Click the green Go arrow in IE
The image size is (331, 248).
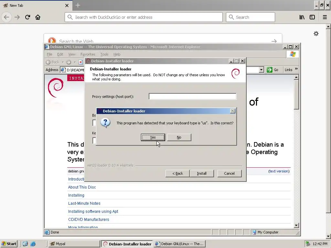tap(269, 70)
